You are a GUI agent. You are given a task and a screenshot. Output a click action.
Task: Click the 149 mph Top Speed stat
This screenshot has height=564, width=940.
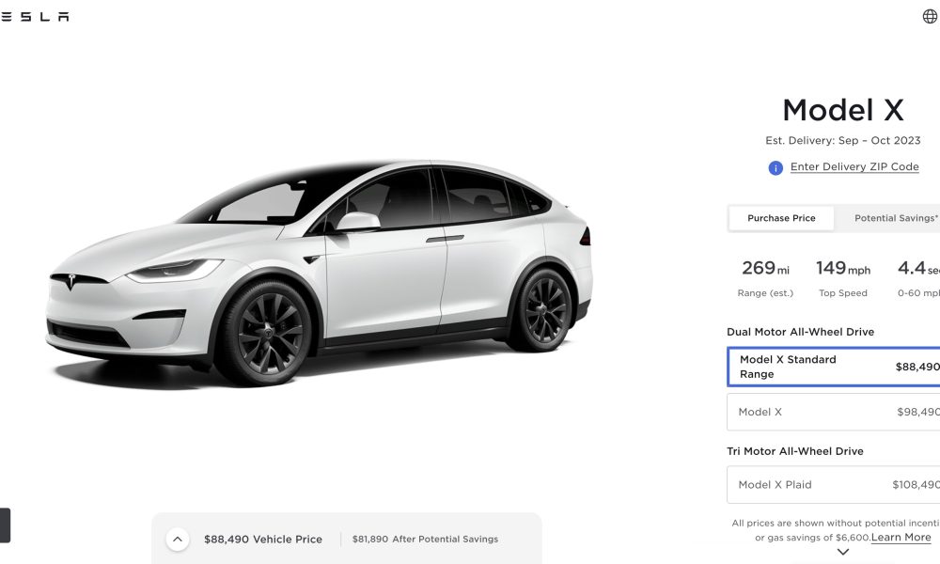[x=843, y=277]
